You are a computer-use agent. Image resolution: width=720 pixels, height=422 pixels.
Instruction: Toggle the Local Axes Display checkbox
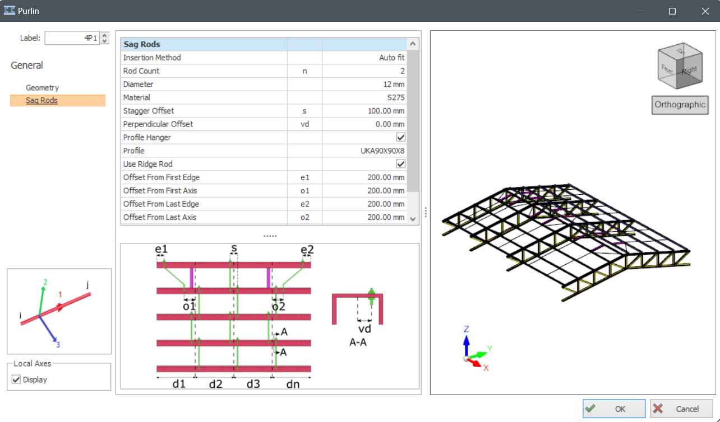click(16, 380)
